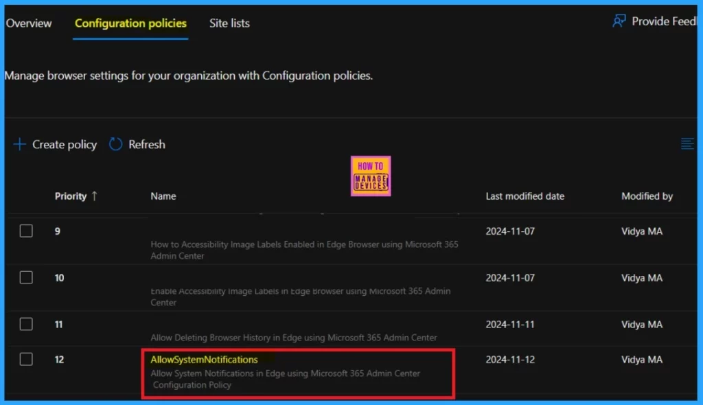
Task: Click the priority 12 number cell
Action: point(59,359)
